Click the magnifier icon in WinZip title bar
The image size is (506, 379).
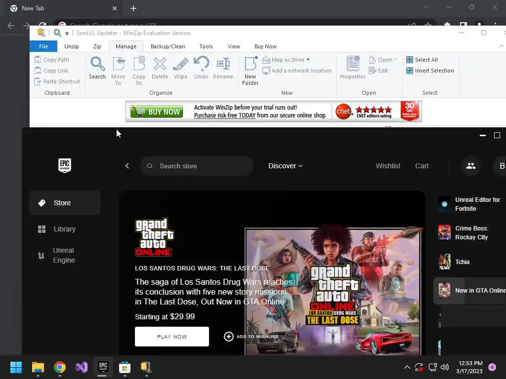[x=57, y=33]
